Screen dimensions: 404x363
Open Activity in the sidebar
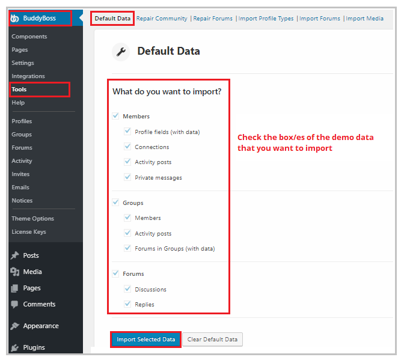[x=22, y=160]
